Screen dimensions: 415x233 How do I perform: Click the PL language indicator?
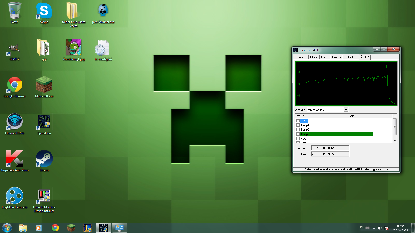[x=362, y=227]
